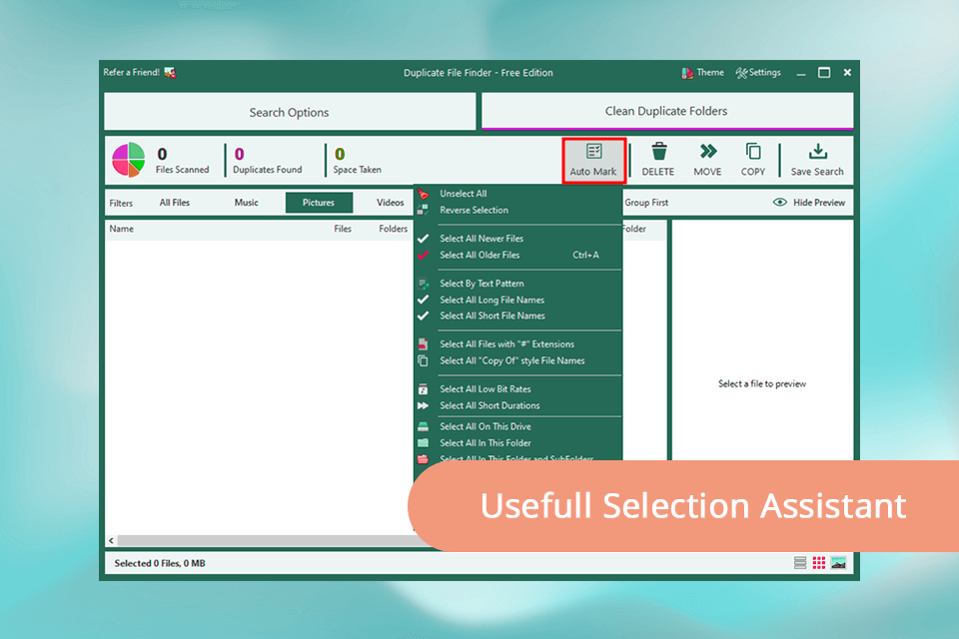
Task: Select the Music filter
Action: click(x=247, y=203)
